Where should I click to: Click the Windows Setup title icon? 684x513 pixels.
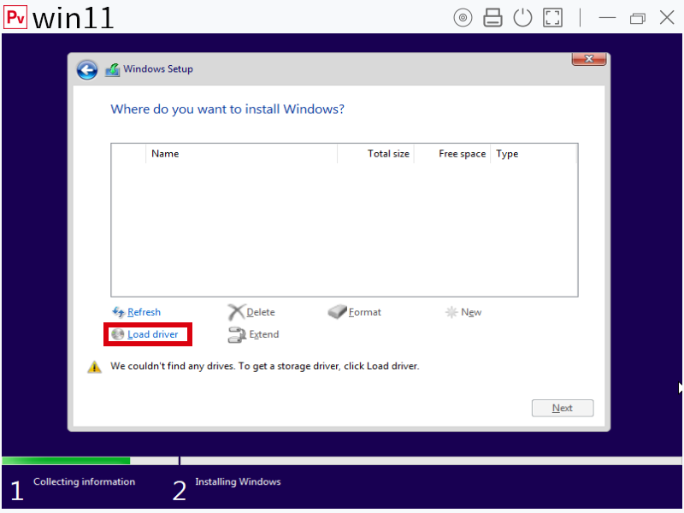113,69
